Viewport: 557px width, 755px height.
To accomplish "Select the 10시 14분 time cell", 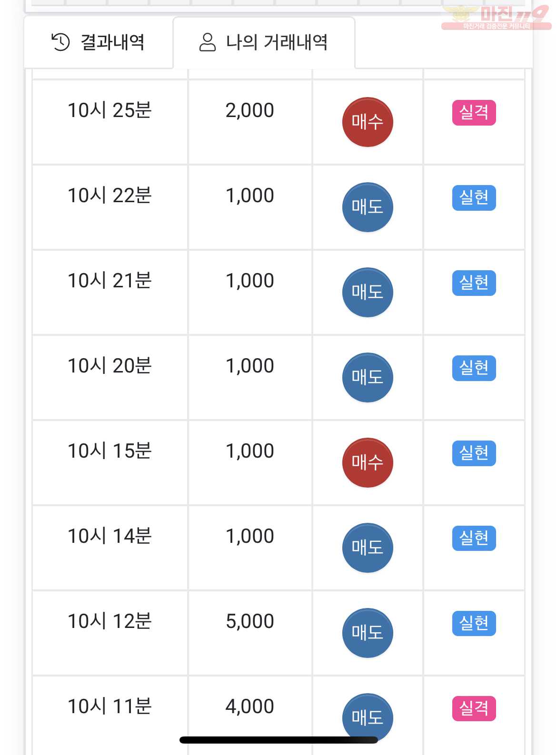I will click(110, 548).
